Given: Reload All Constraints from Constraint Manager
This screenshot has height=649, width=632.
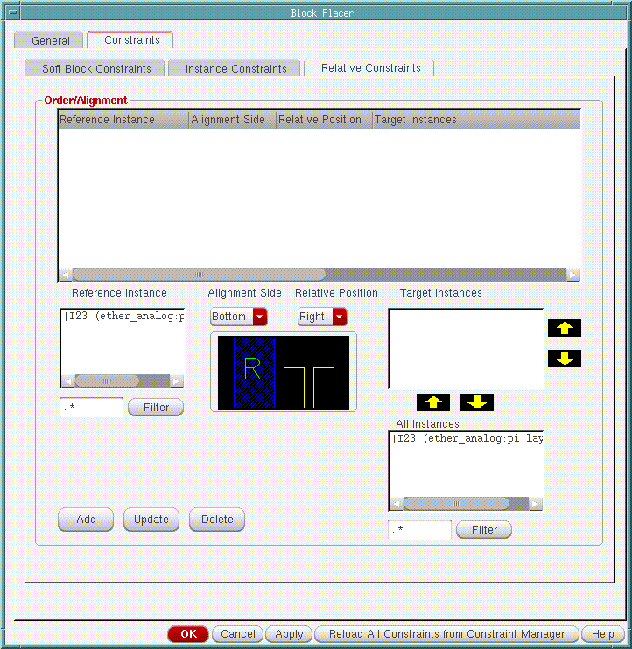Looking at the screenshot, I should click(446, 633).
